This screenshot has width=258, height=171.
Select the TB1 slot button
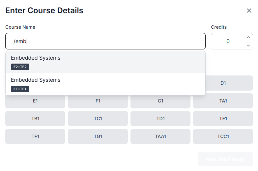tap(35, 119)
